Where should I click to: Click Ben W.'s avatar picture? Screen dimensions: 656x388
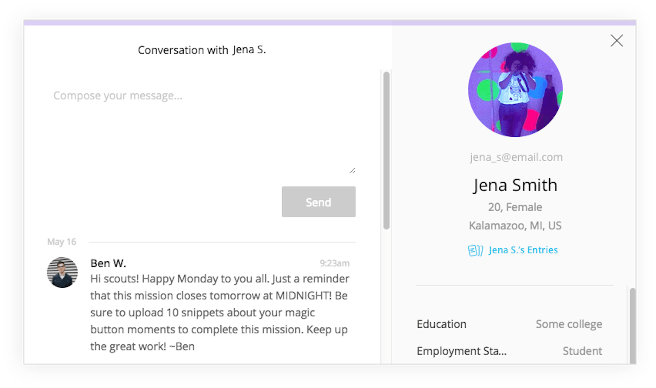click(x=62, y=272)
